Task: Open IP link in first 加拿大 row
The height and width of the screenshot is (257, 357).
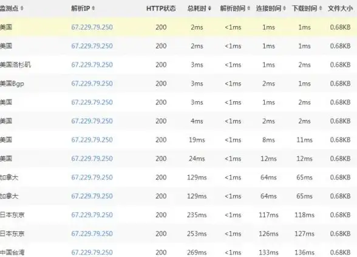Action: (x=92, y=177)
